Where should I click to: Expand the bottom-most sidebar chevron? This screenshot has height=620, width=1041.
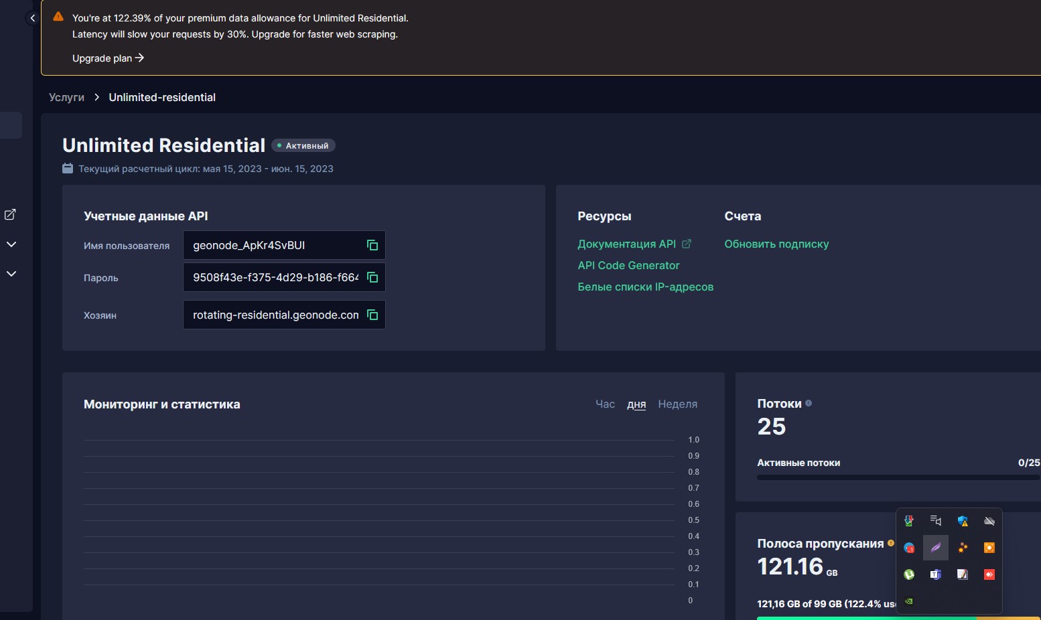(x=11, y=274)
